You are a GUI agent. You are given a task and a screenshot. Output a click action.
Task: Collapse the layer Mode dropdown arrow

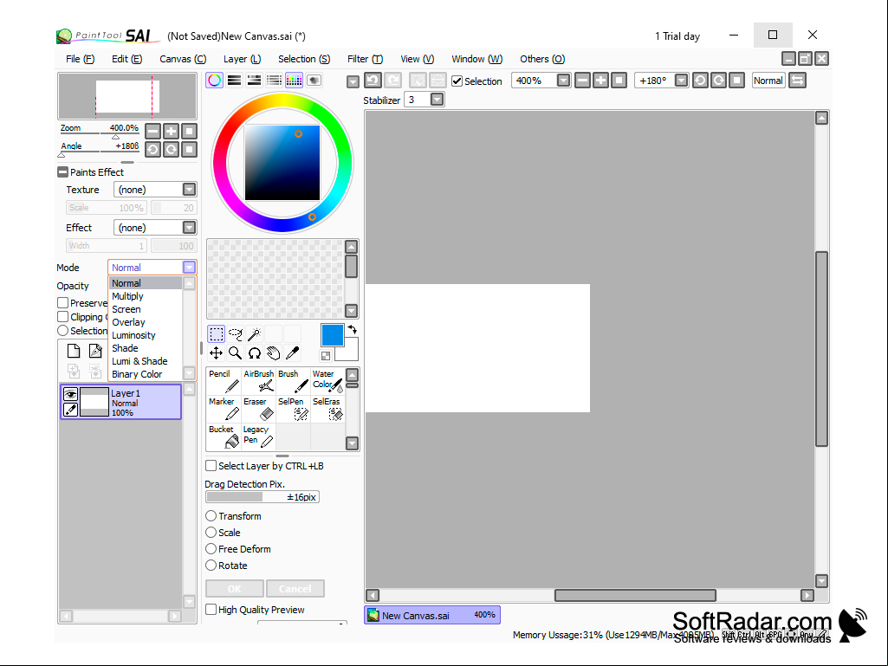pos(189,268)
